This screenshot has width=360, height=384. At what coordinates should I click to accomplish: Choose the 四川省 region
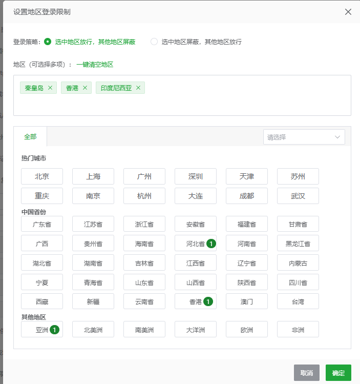tap(298, 282)
